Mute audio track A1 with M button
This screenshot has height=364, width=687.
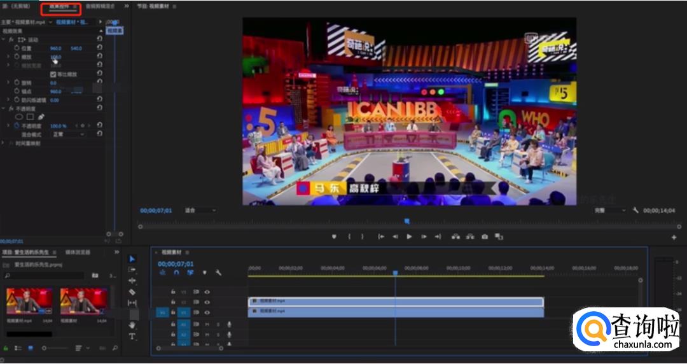[x=207, y=325]
